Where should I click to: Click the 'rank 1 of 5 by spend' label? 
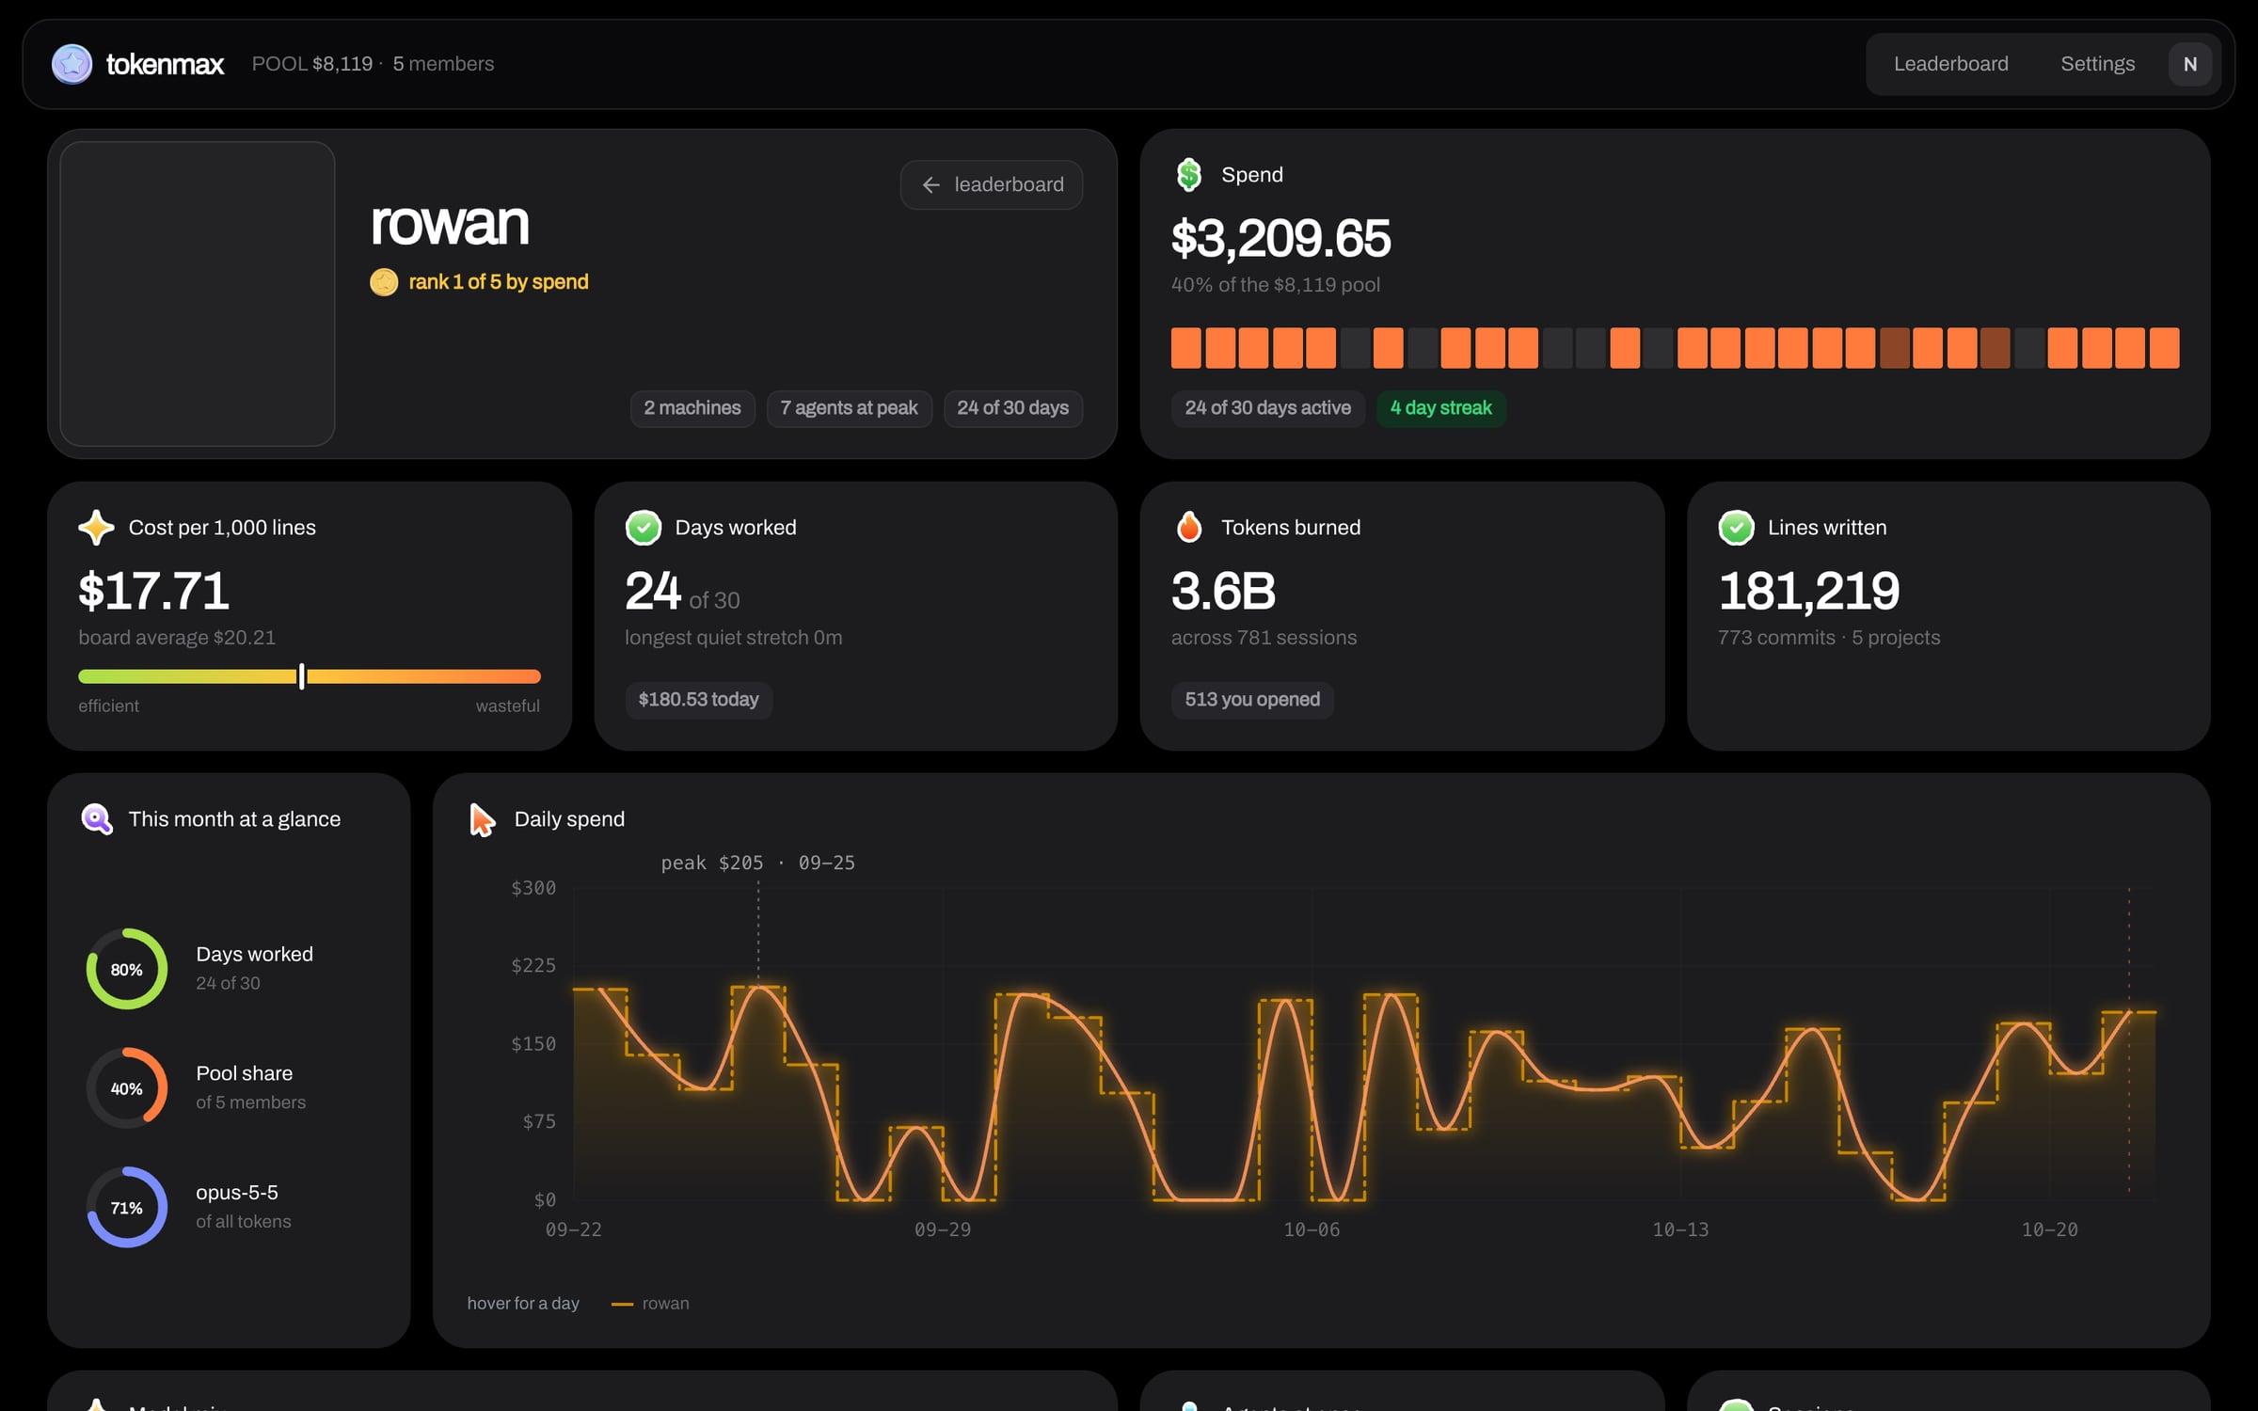[498, 282]
